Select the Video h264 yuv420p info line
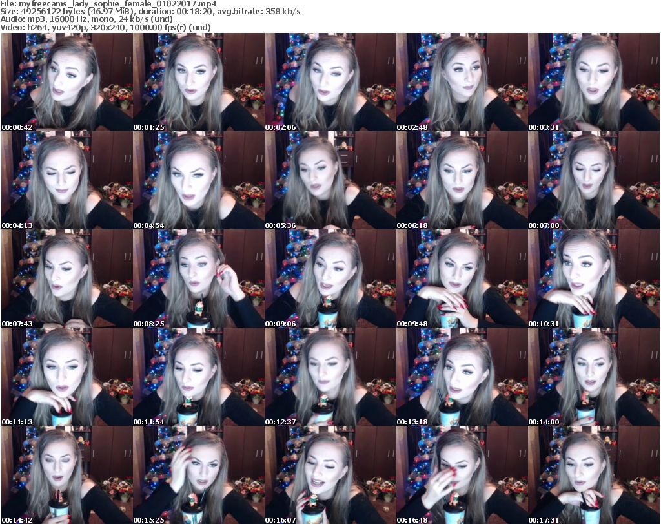 point(105,27)
